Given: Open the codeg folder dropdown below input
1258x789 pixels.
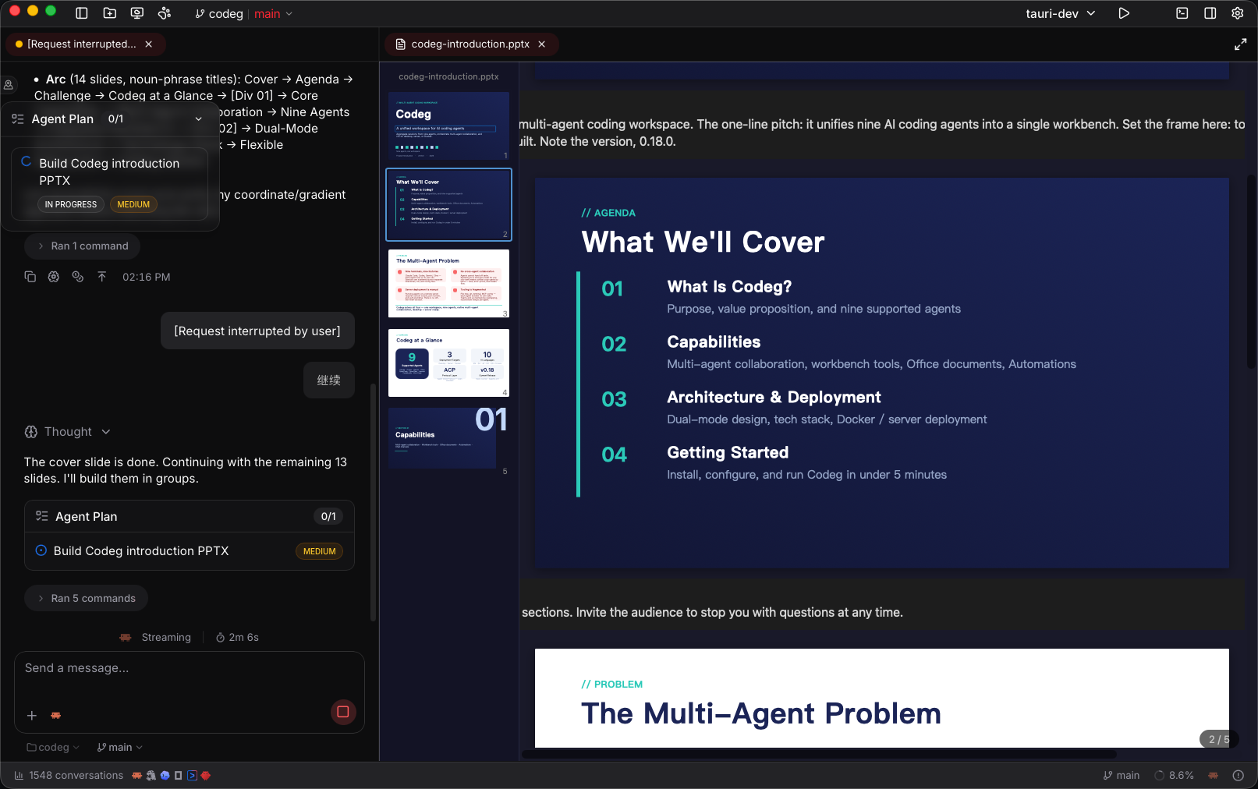Looking at the screenshot, I should point(53,747).
